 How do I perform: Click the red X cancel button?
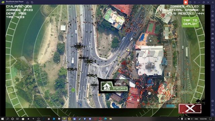[190, 109]
